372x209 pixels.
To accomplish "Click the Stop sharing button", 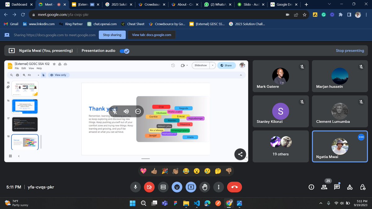I will point(112,35).
